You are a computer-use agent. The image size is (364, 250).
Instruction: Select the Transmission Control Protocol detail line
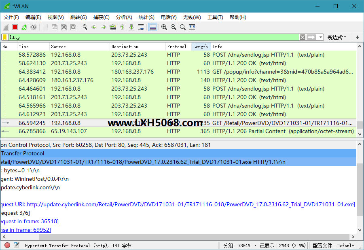[178, 145]
